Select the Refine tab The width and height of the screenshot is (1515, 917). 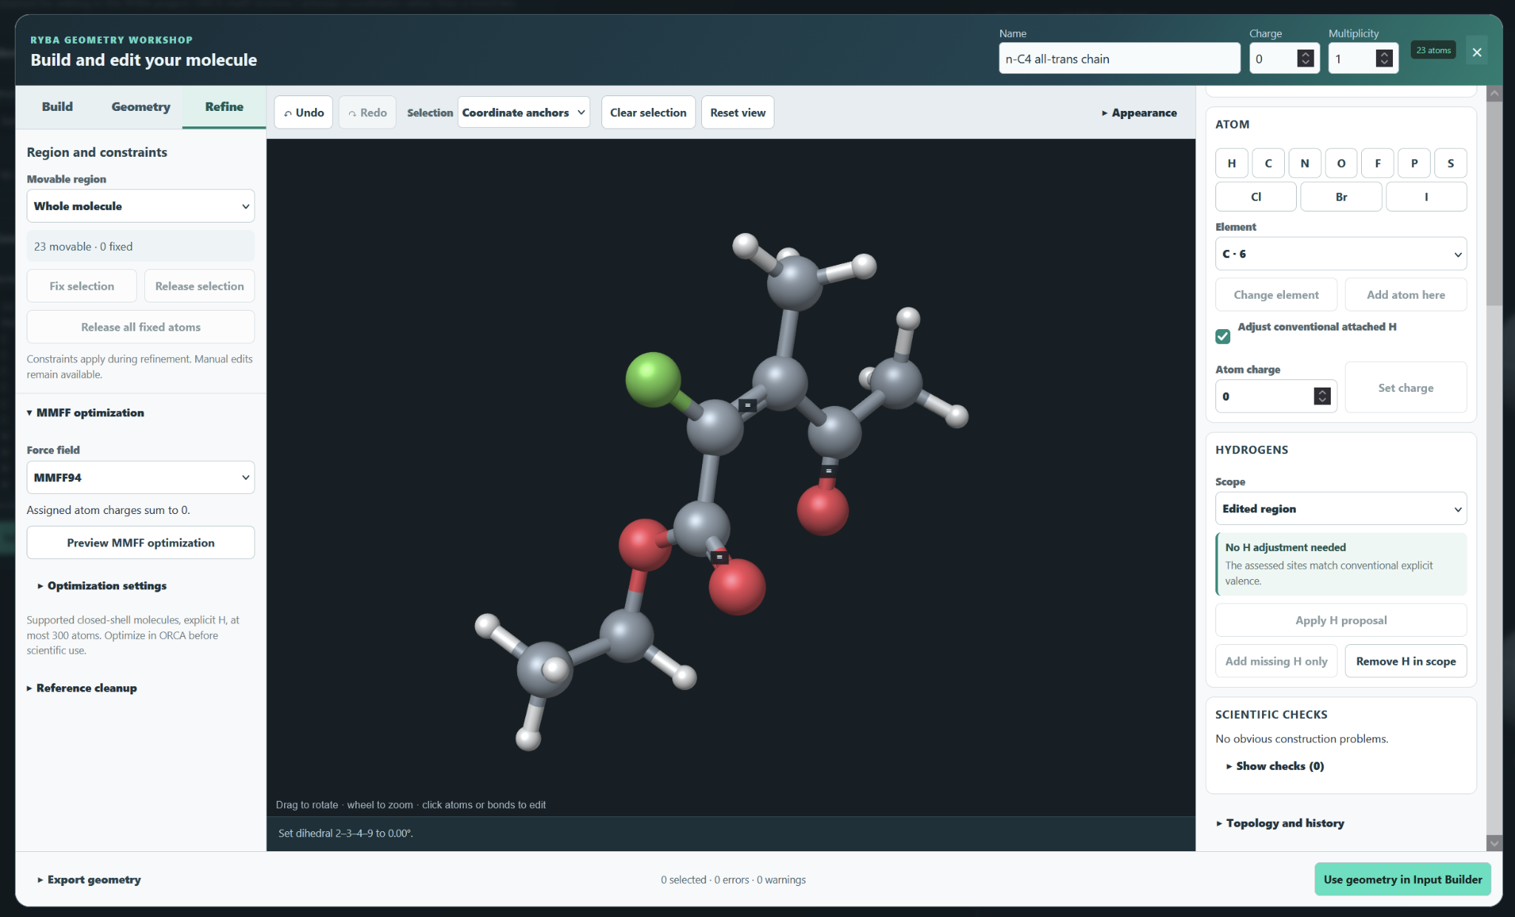coord(224,106)
